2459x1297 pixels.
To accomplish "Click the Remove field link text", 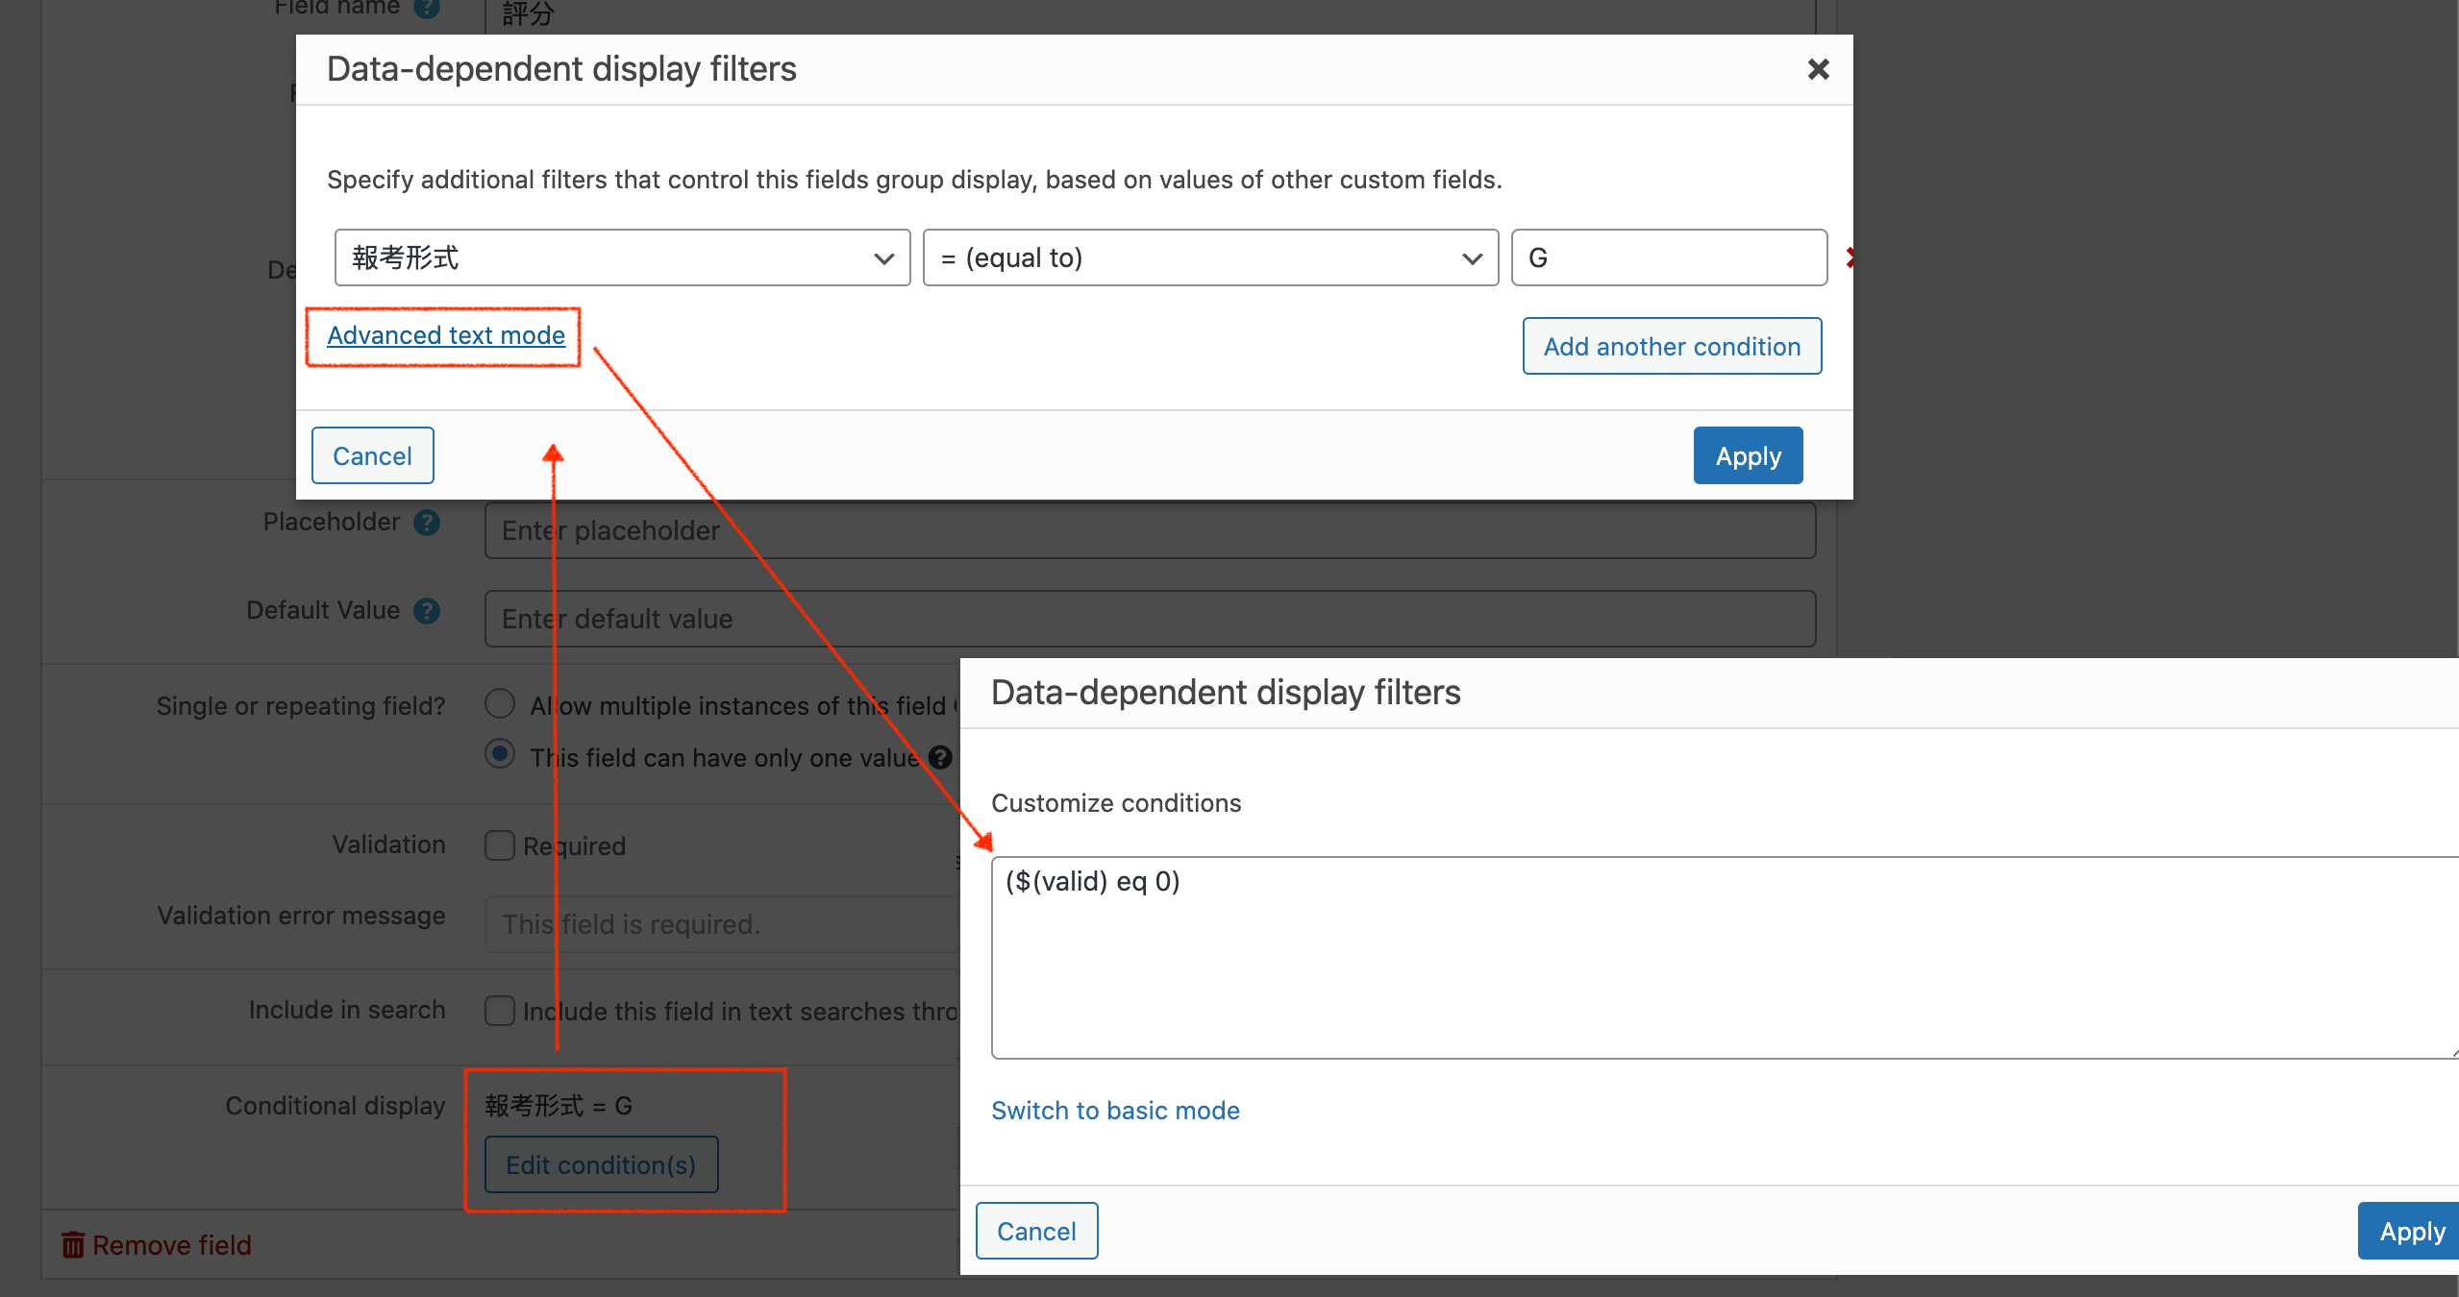I will (172, 1245).
